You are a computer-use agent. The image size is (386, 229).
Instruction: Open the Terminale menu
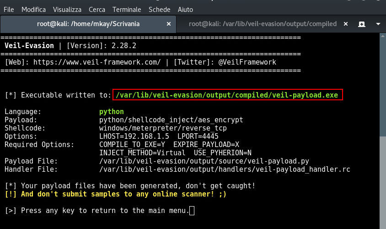click(127, 9)
